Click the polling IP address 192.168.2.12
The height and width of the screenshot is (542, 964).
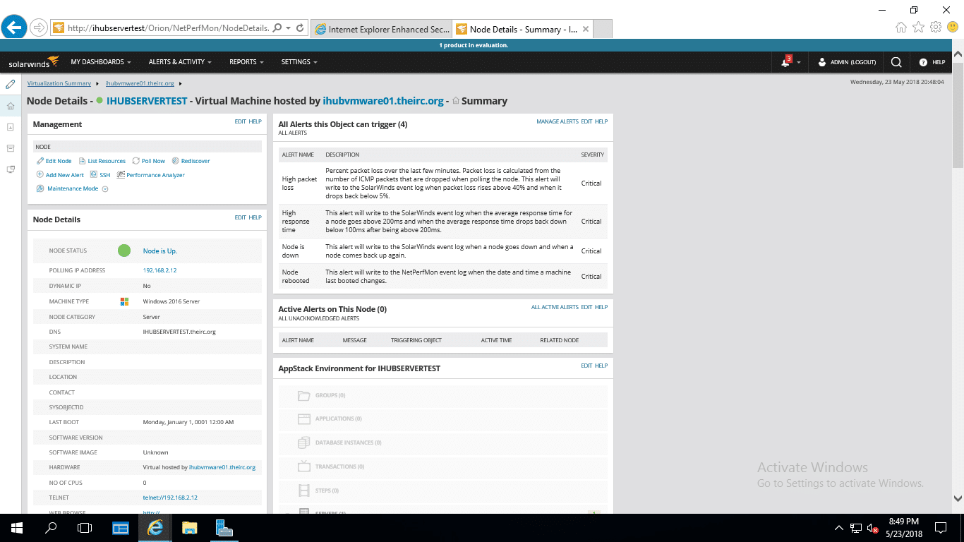click(159, 270)
